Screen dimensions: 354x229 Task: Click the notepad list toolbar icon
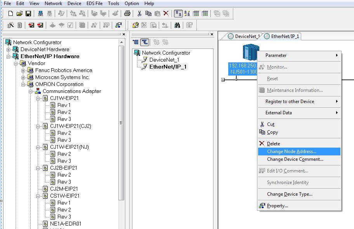(20, 25)
